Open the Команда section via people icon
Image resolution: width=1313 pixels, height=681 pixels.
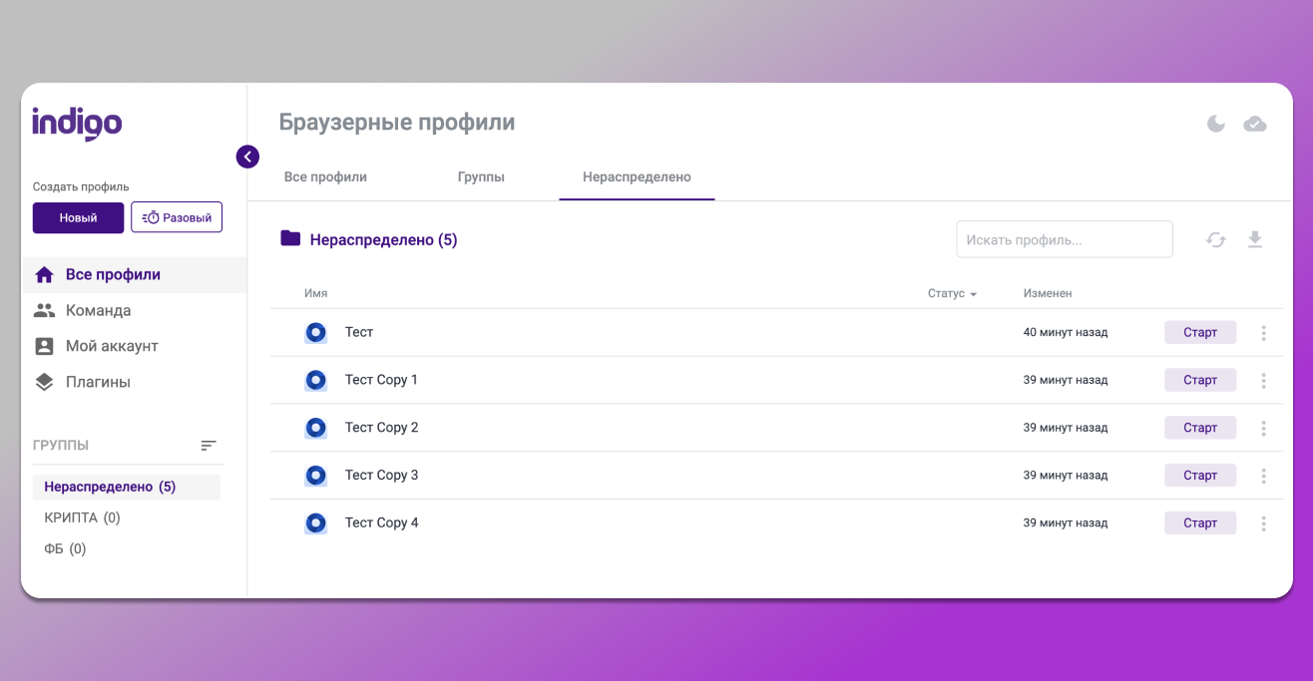pyautogui.click(x=45, y=310)
